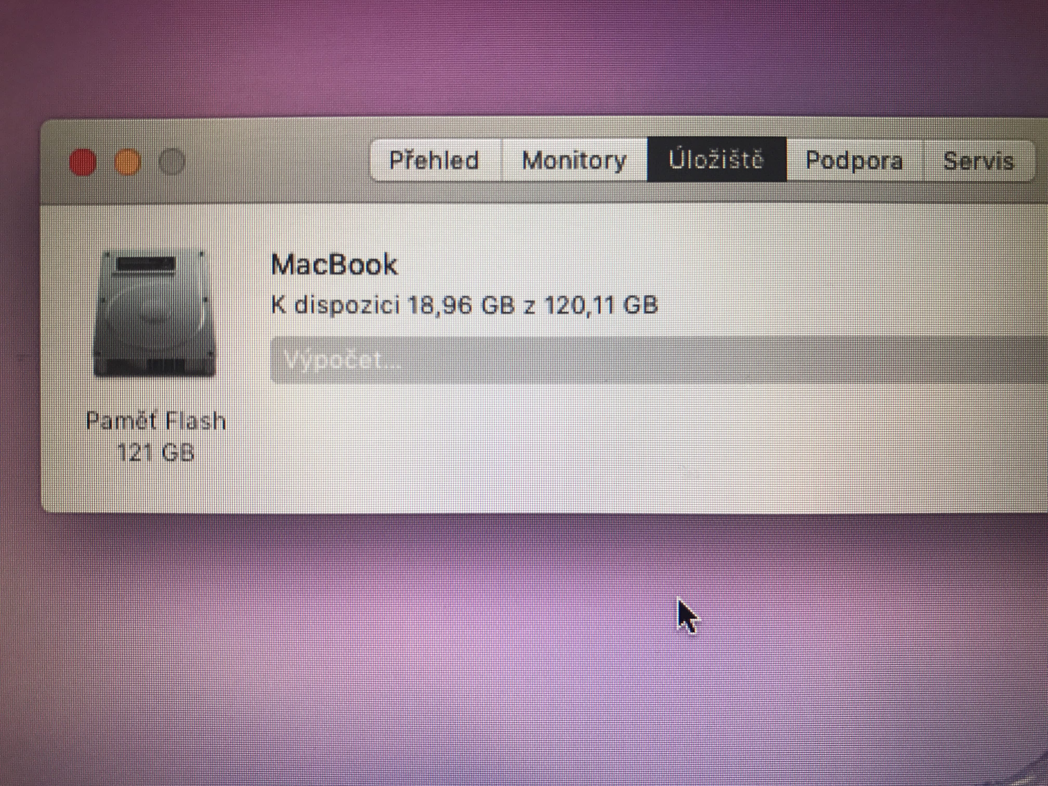This screenshot has width=1048, height=786.
Task: Select the Úložiště tab
Action: 717,160
